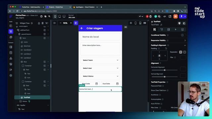This screenshot has height=119, width=212.
Task: Click back arrow in Criar viagem app bar
Action: coord(82,28)
